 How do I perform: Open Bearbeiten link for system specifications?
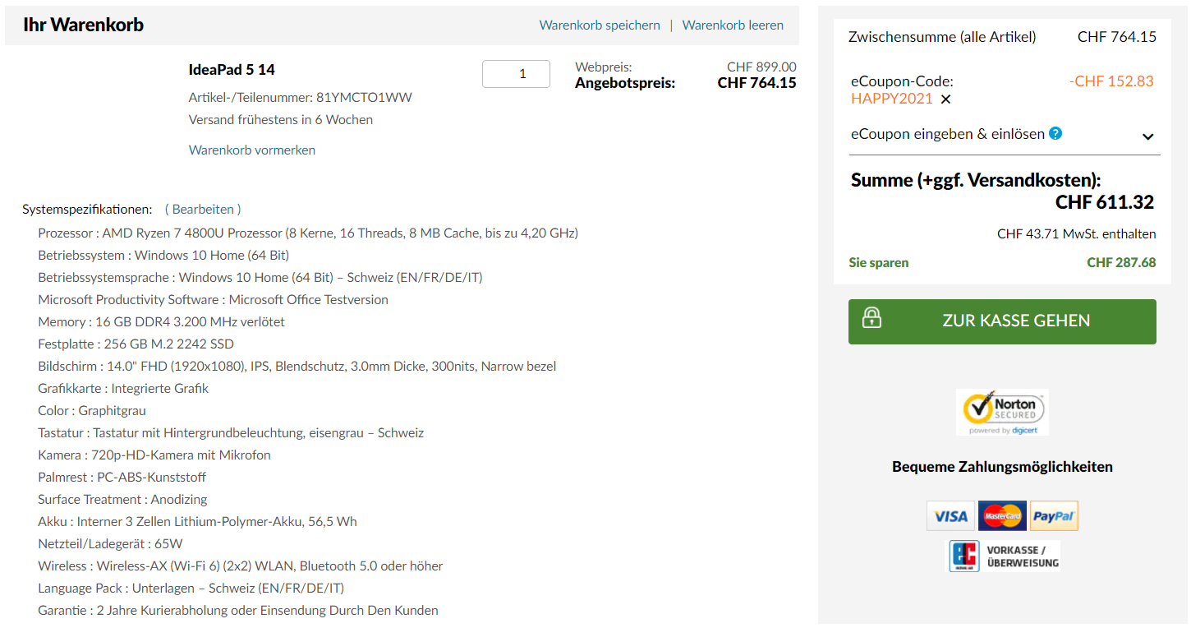tap(203, 210)
